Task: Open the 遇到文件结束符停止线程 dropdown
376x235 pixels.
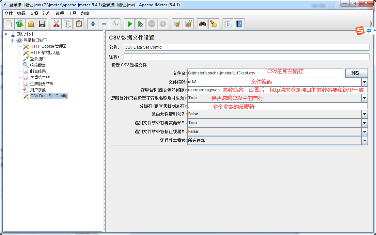Action: click(x=365, y=132)
